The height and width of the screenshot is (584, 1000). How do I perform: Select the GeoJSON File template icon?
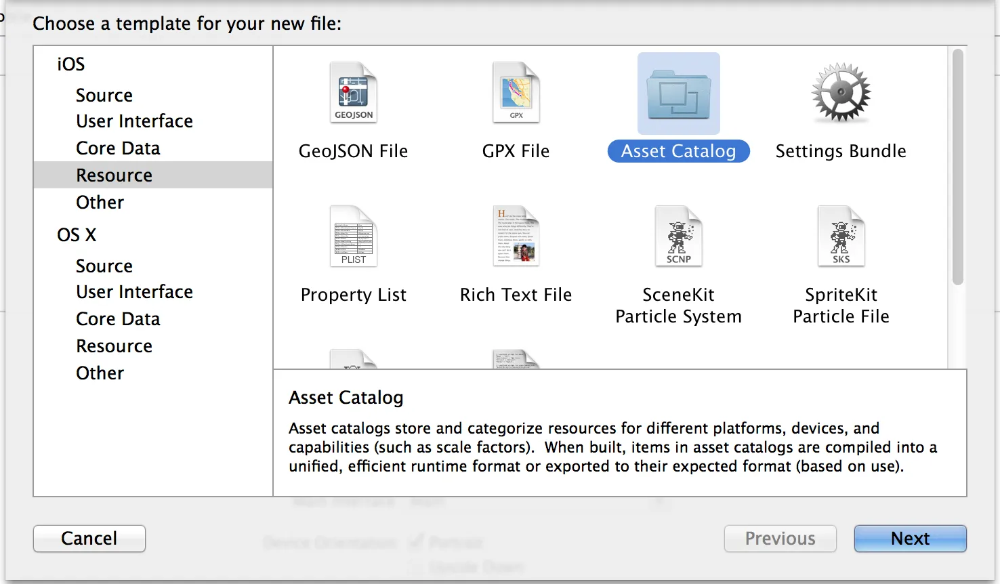(354, 93)
